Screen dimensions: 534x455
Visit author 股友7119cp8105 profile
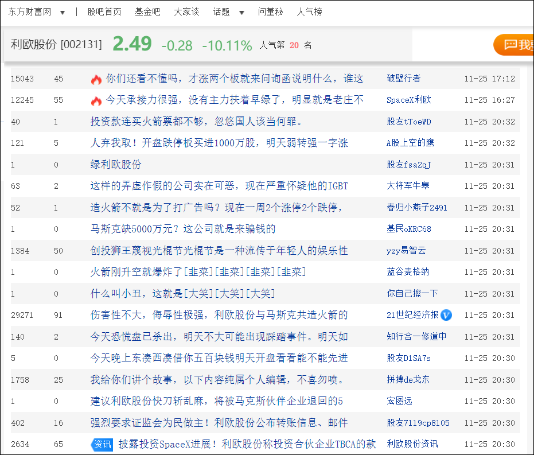coord(418,423)
